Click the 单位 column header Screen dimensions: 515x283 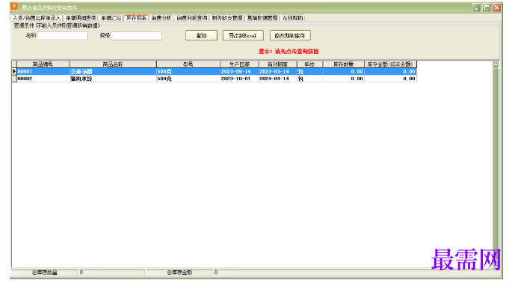pos(309,64)
